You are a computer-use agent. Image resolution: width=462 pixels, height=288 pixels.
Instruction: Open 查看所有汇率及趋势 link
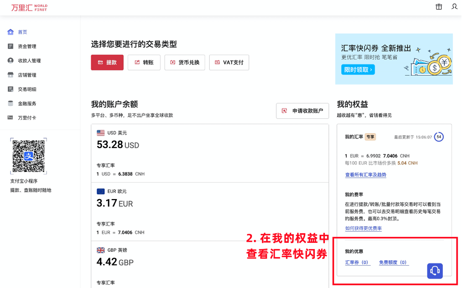tap(365, 175)
